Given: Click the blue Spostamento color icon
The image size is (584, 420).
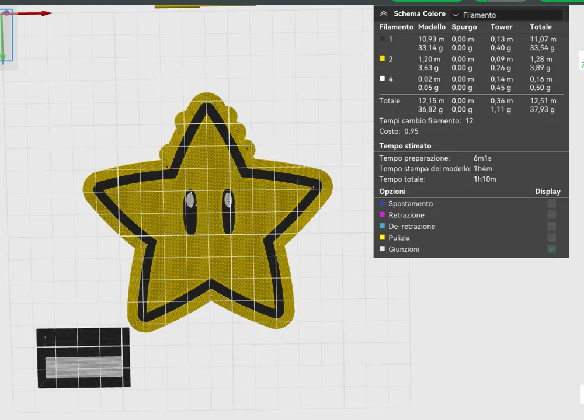Looking at the screenshot, I should [x=383, y=204].
